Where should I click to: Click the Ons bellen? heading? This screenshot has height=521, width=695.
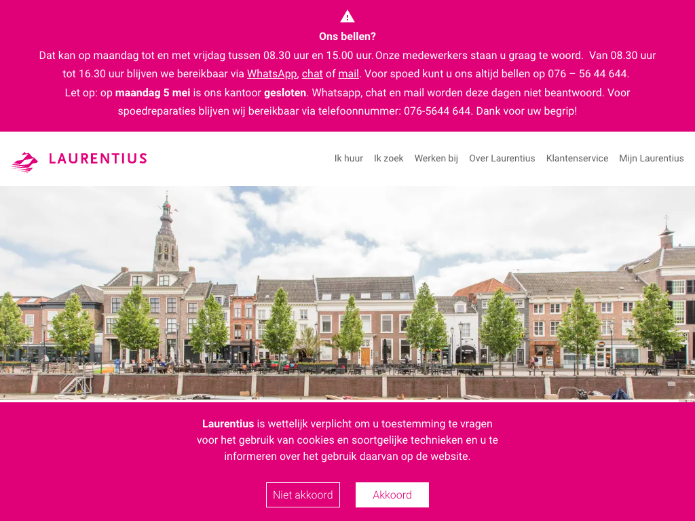click(347, 37)
